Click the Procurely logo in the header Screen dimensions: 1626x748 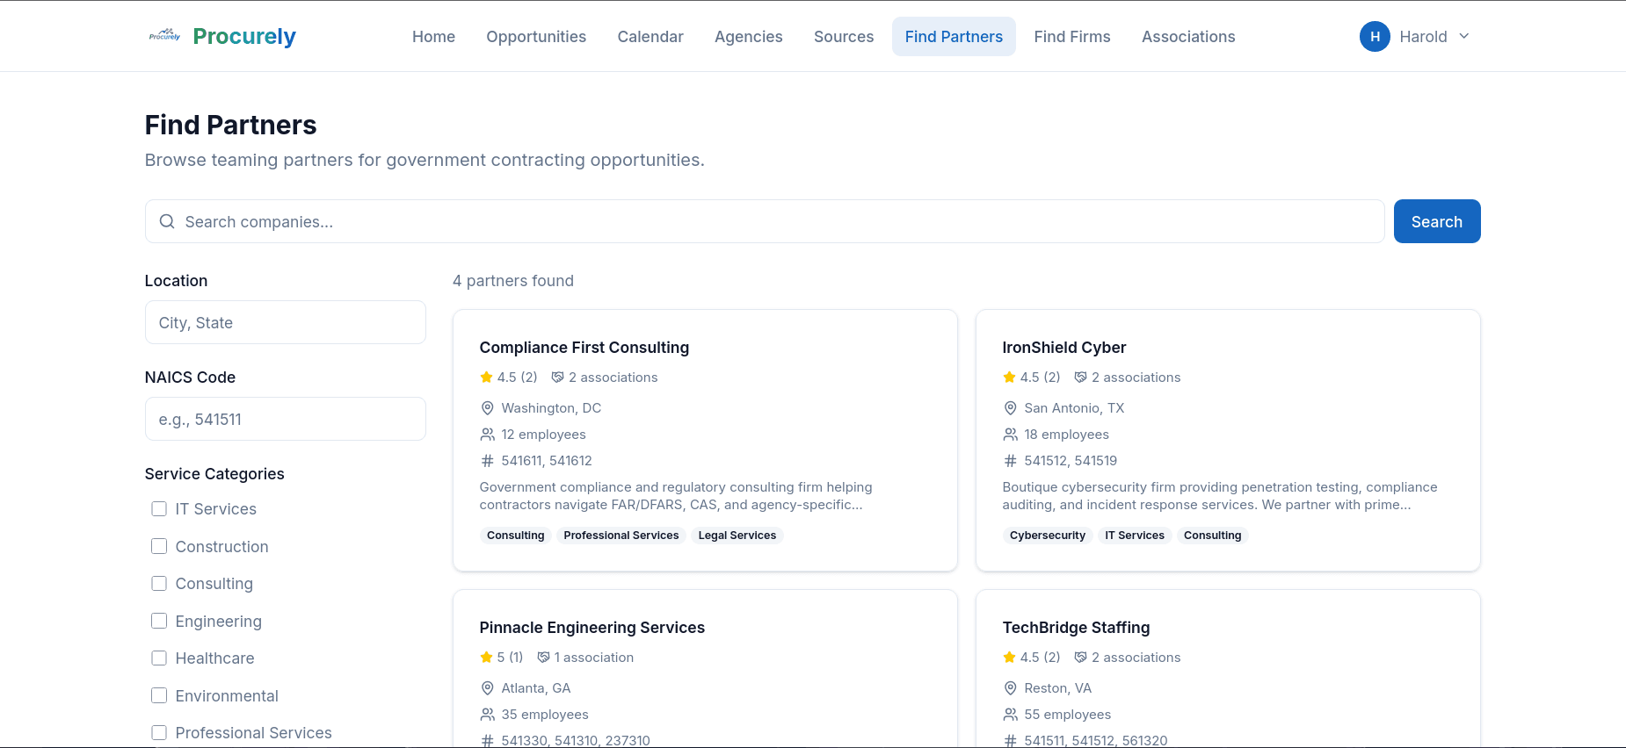point(221,36)
